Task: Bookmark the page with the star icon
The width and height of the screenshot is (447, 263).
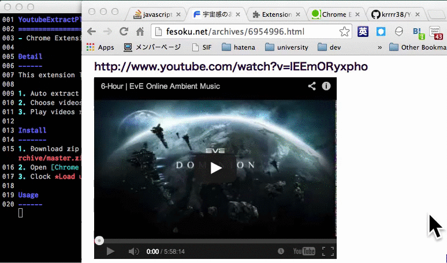Action: tap(344, 31)
